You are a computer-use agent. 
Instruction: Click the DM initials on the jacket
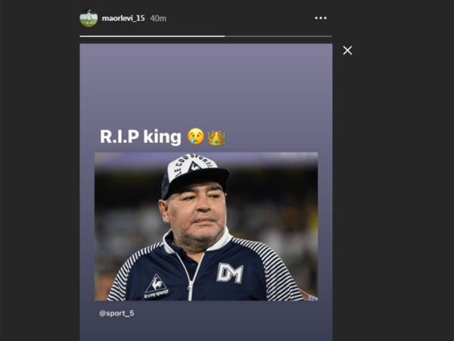coord(229,271)
